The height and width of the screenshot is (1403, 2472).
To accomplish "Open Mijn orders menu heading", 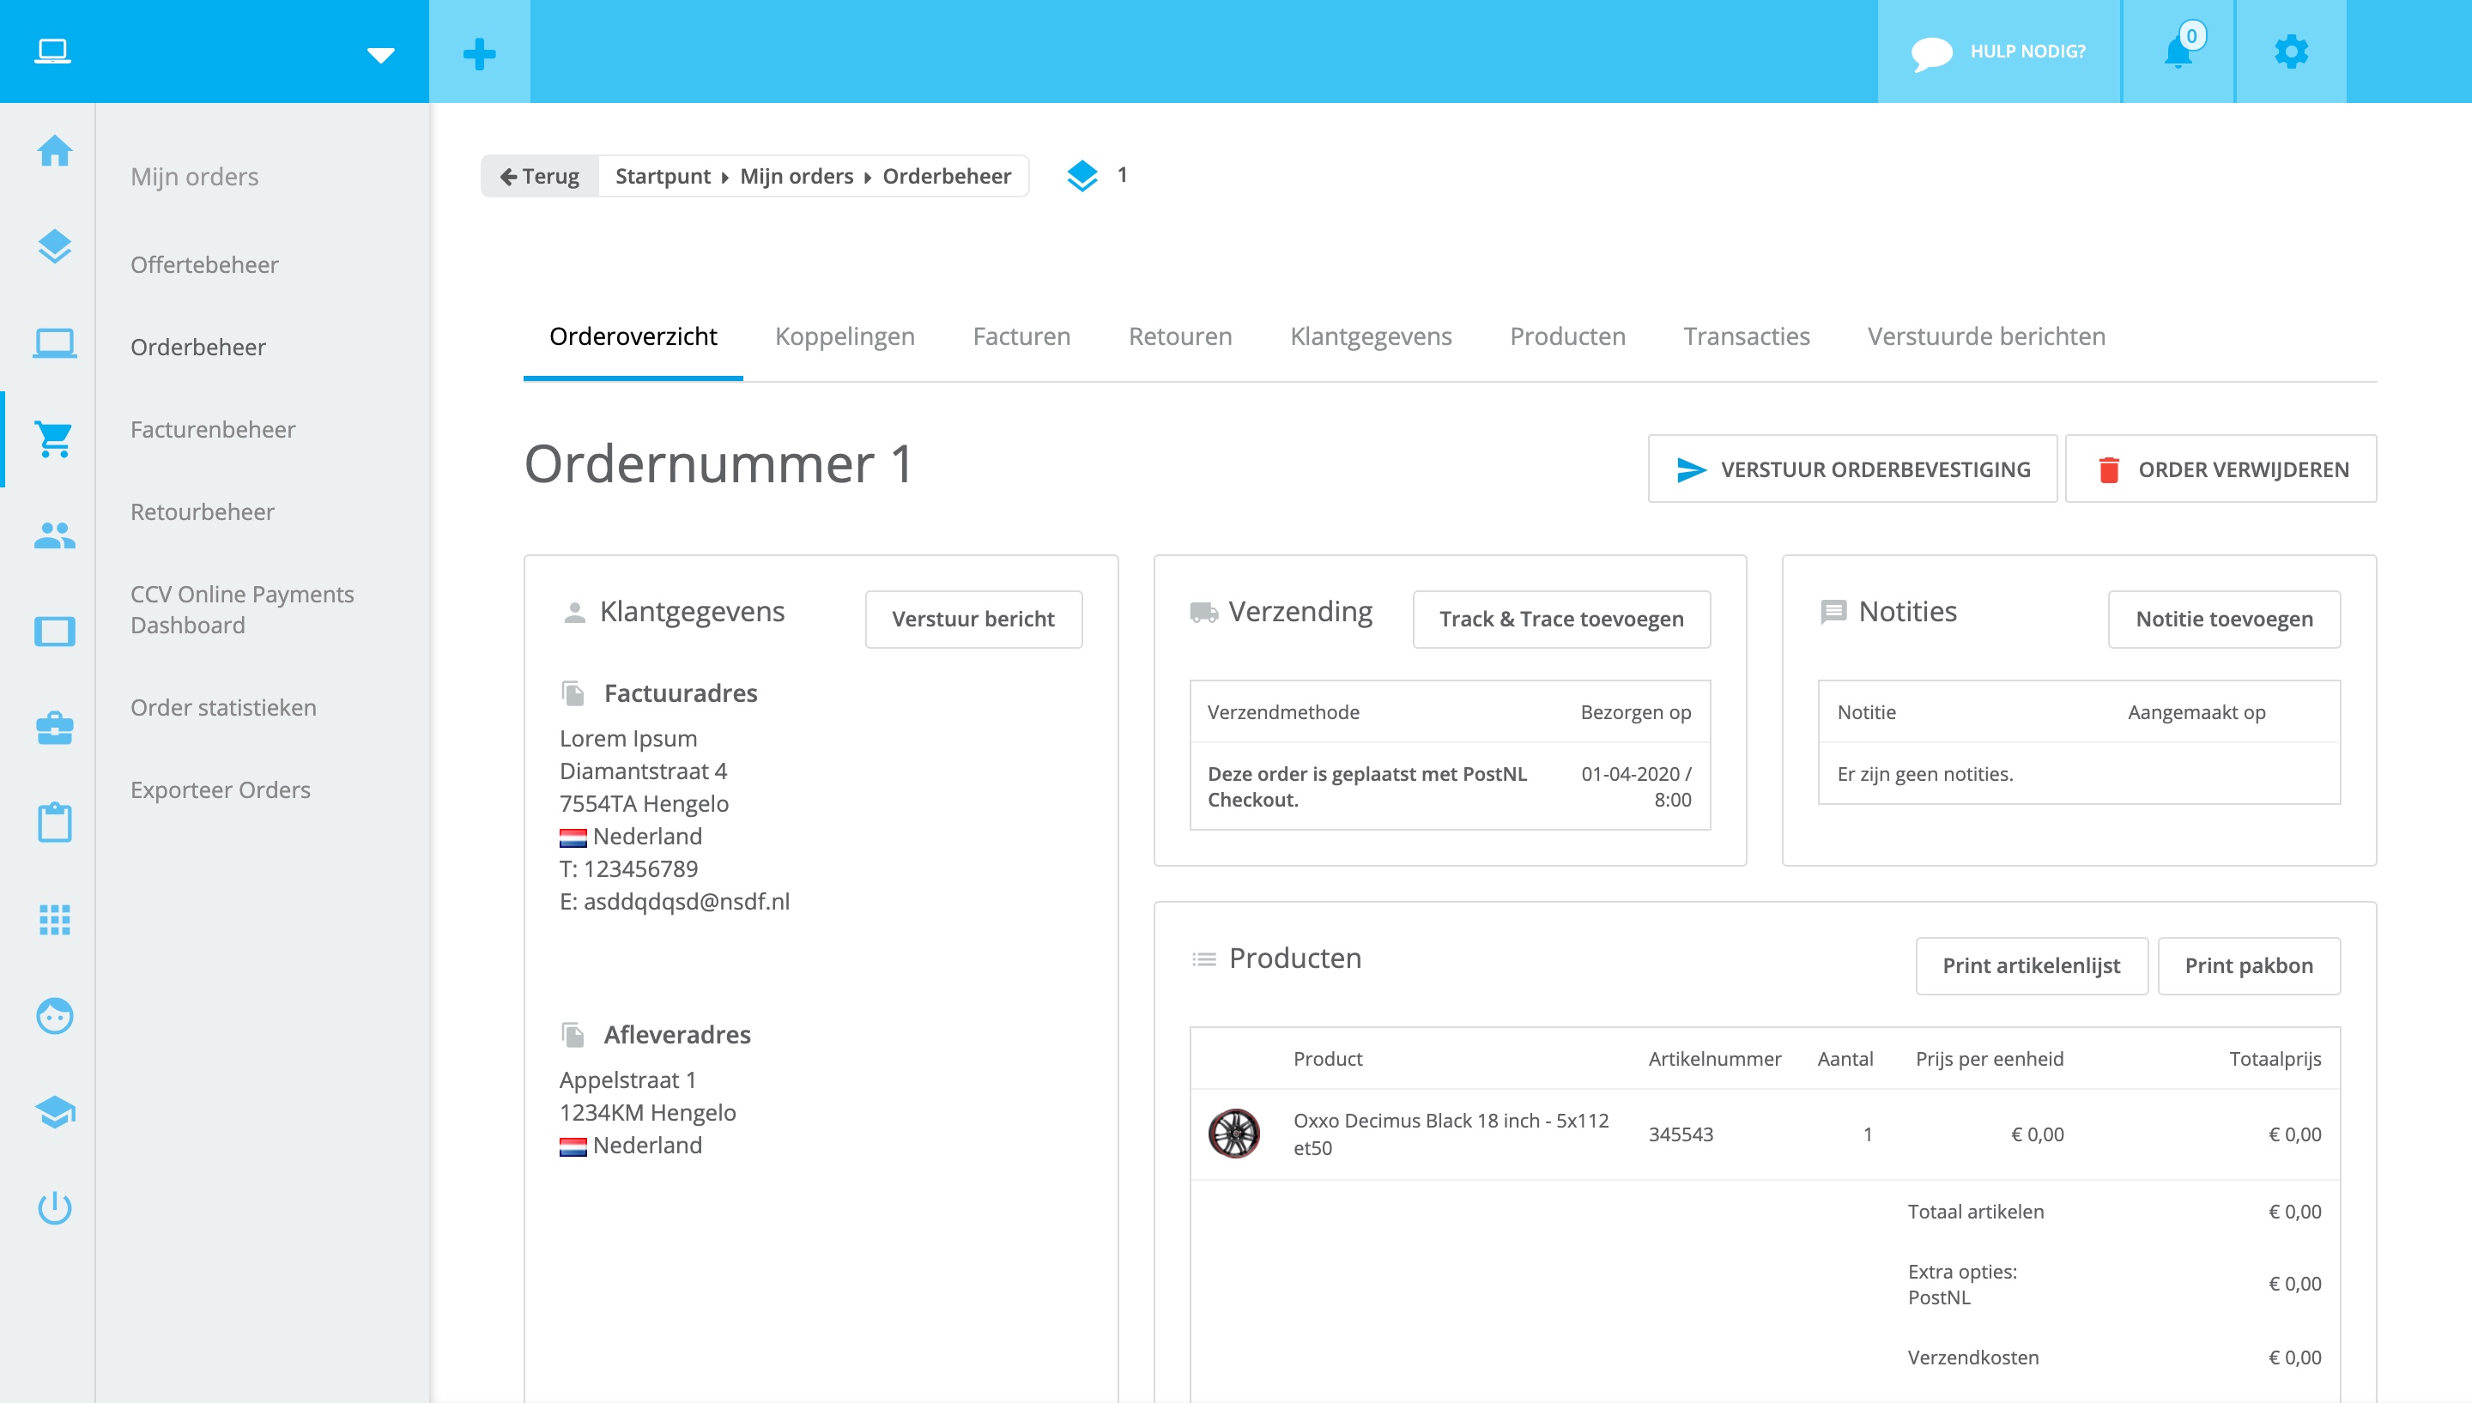I will tap(195, 176).
